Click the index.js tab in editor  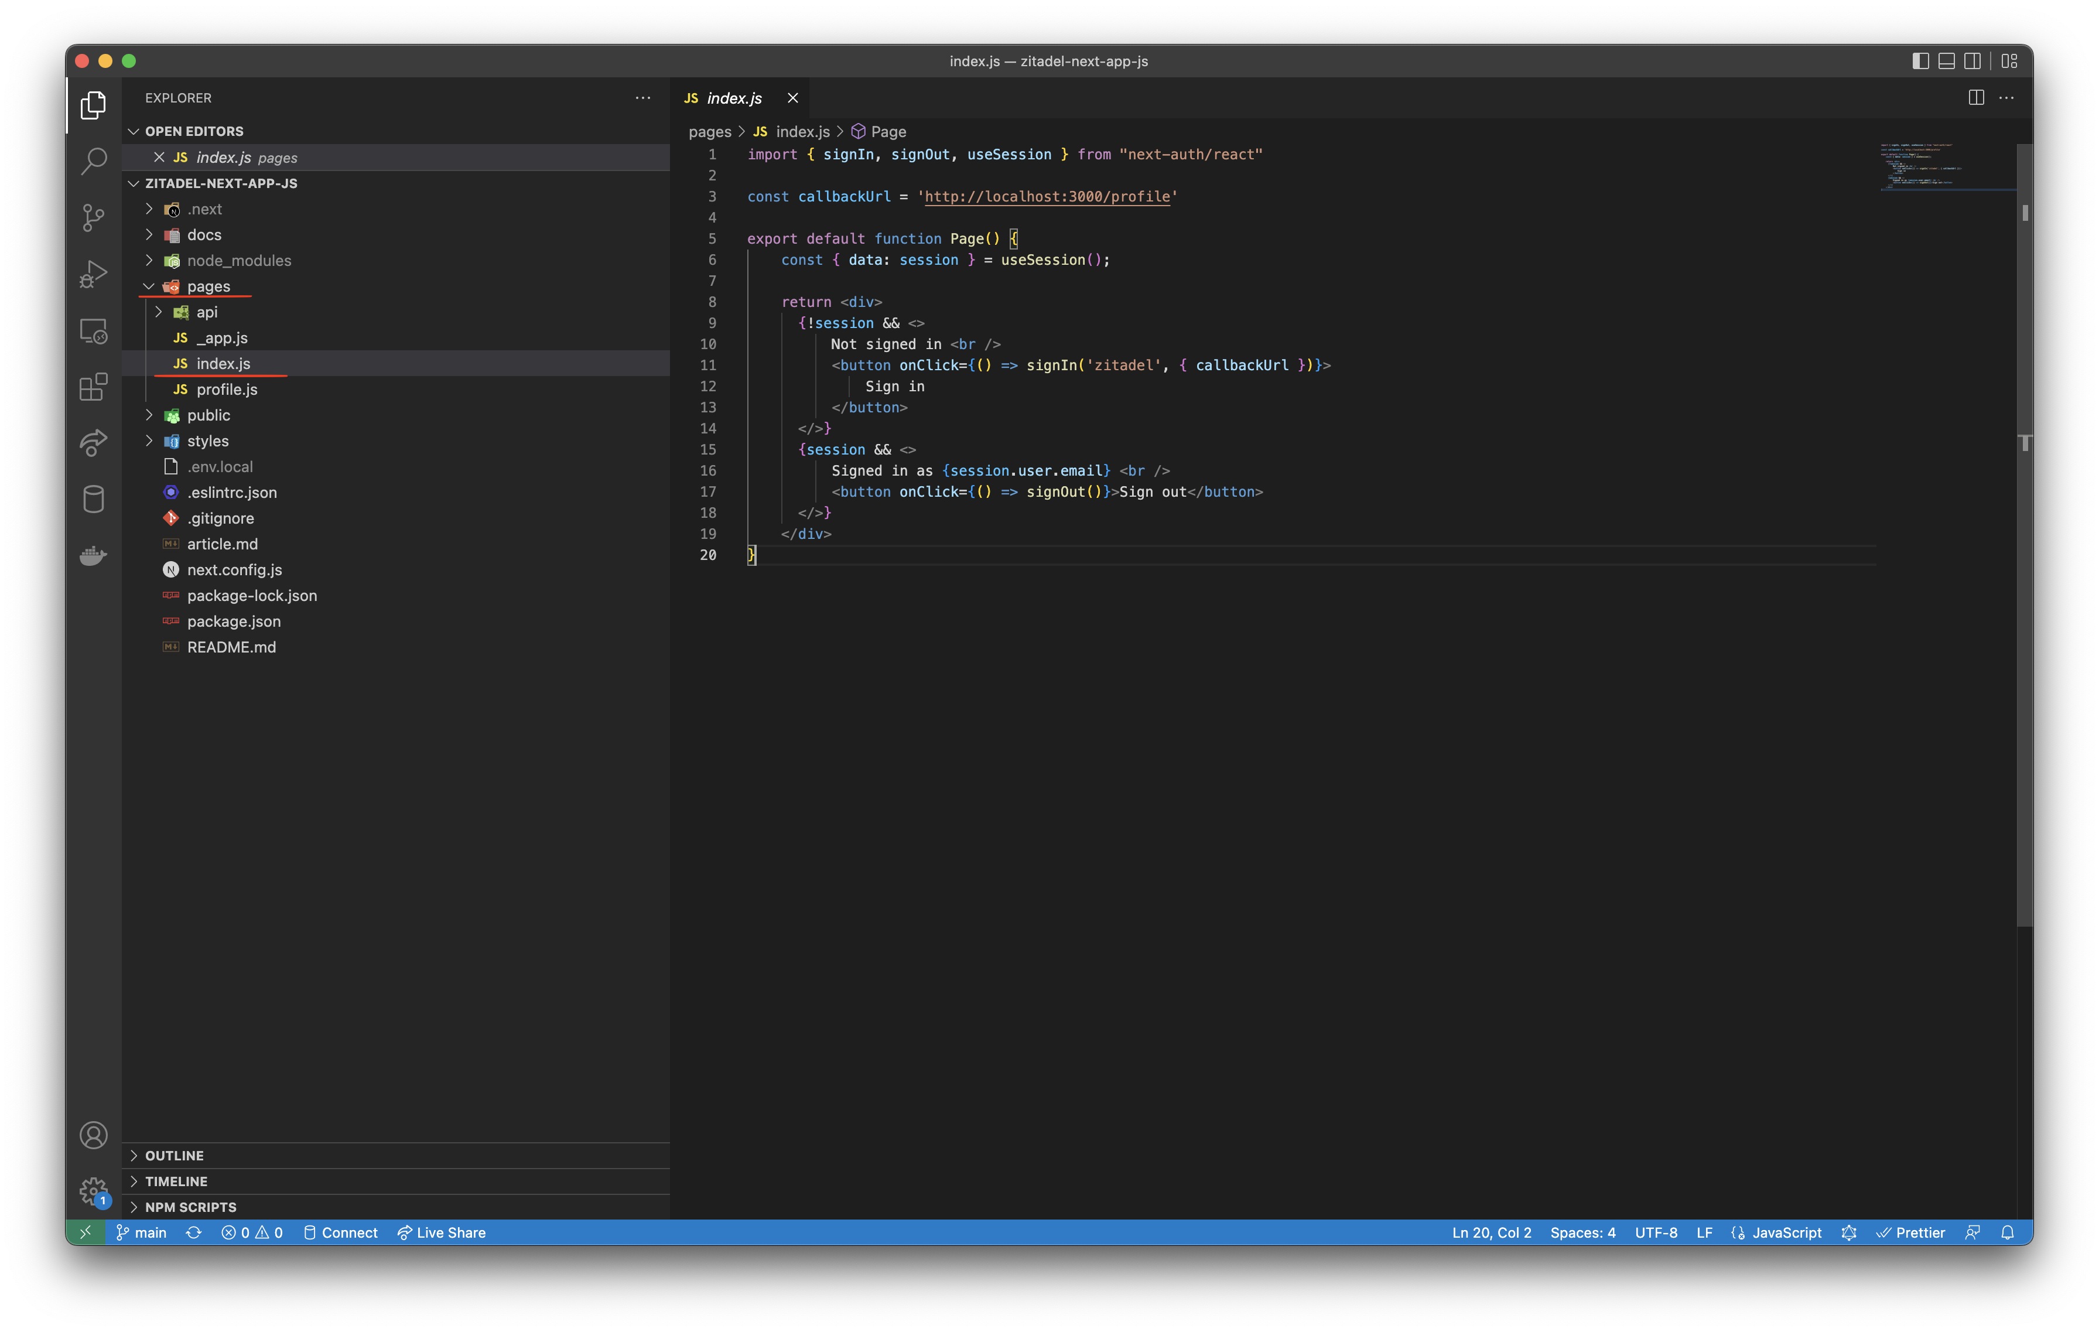coord(734,96)
